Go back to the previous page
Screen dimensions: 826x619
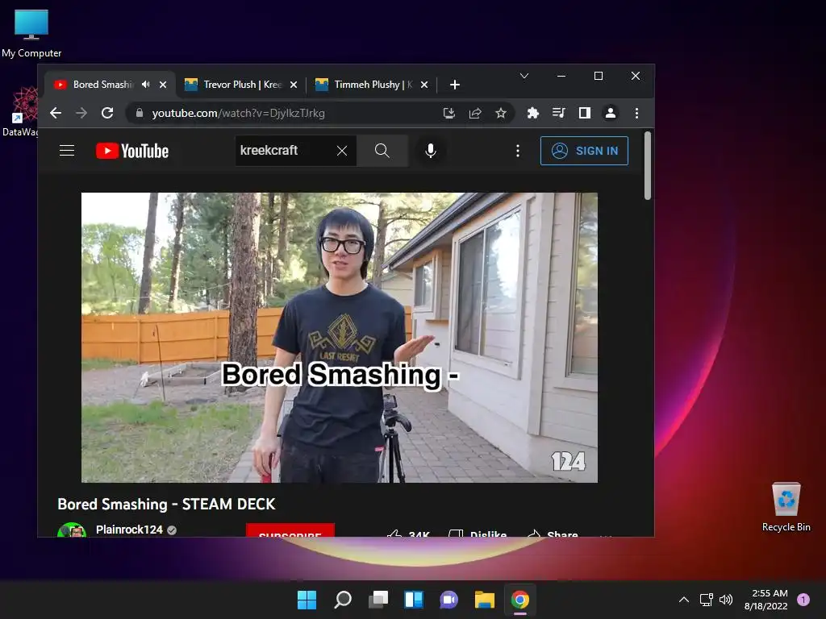coord(56,113)
